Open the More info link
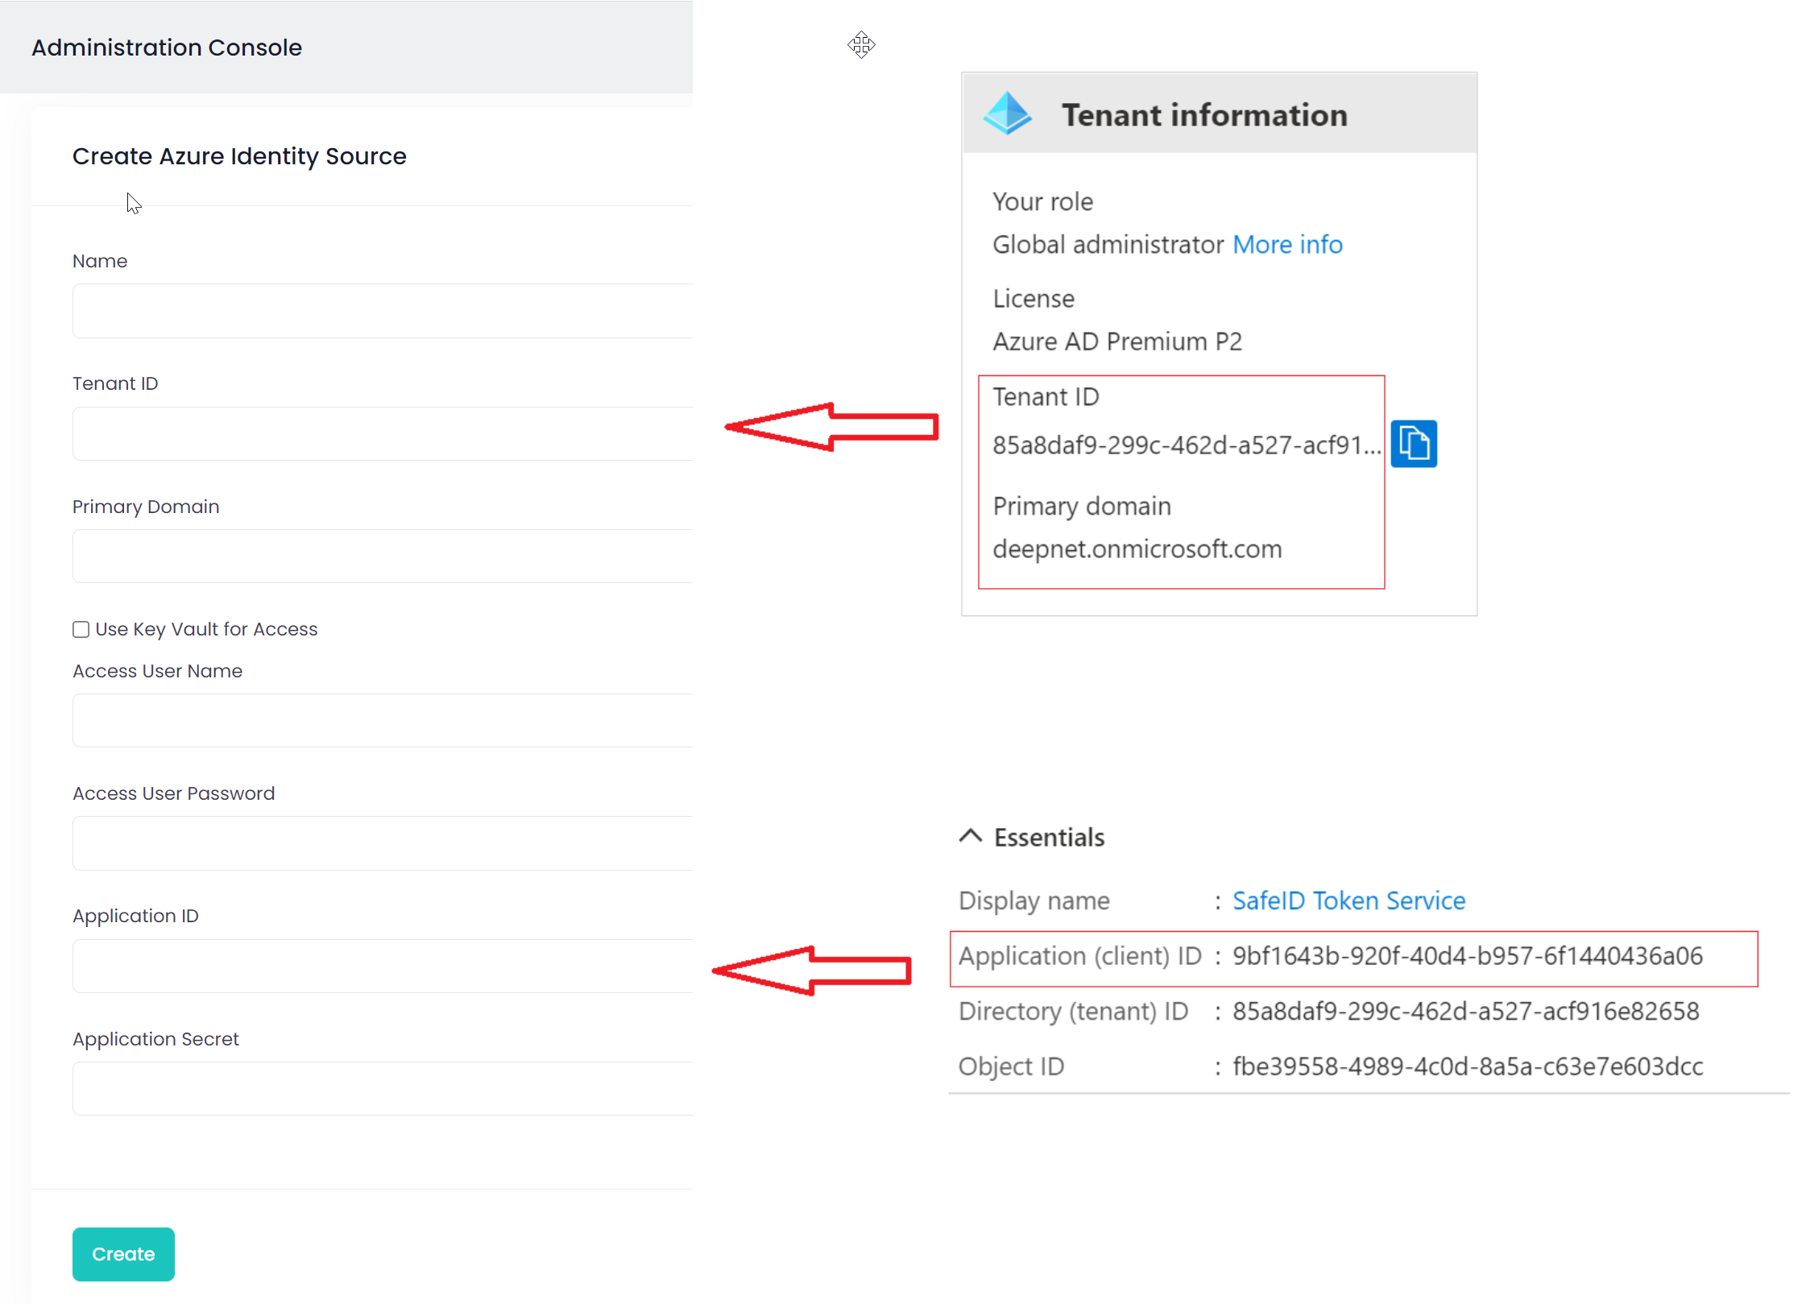 click(1287, 244)
